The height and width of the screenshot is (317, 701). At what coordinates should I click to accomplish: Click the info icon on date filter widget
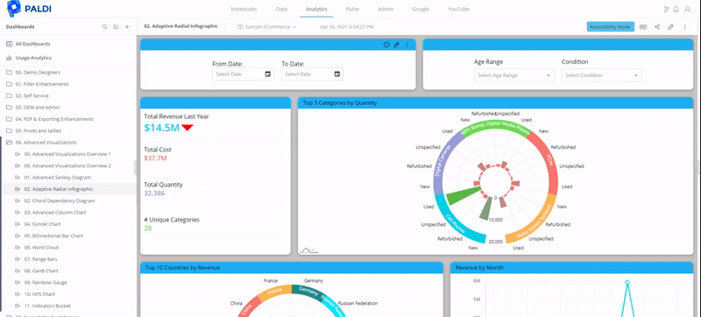click(386, 45)
